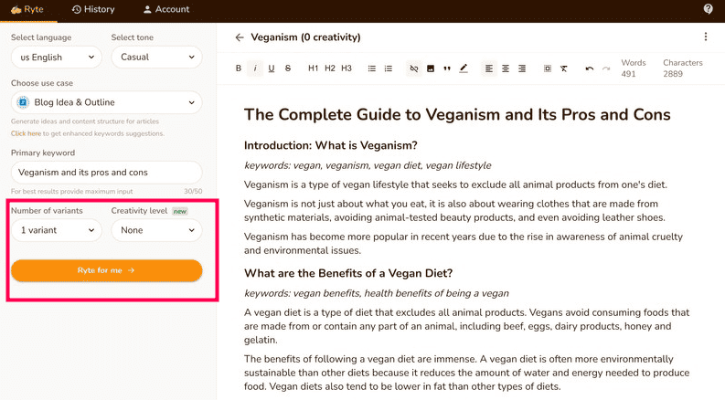Select the highlighter pen icon
725x400 pixels.
tap(464, 68)
